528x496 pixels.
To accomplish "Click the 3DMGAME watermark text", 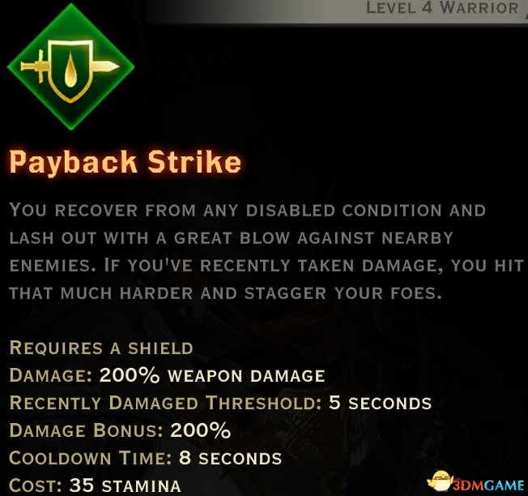I will click(x=488, y=485).
